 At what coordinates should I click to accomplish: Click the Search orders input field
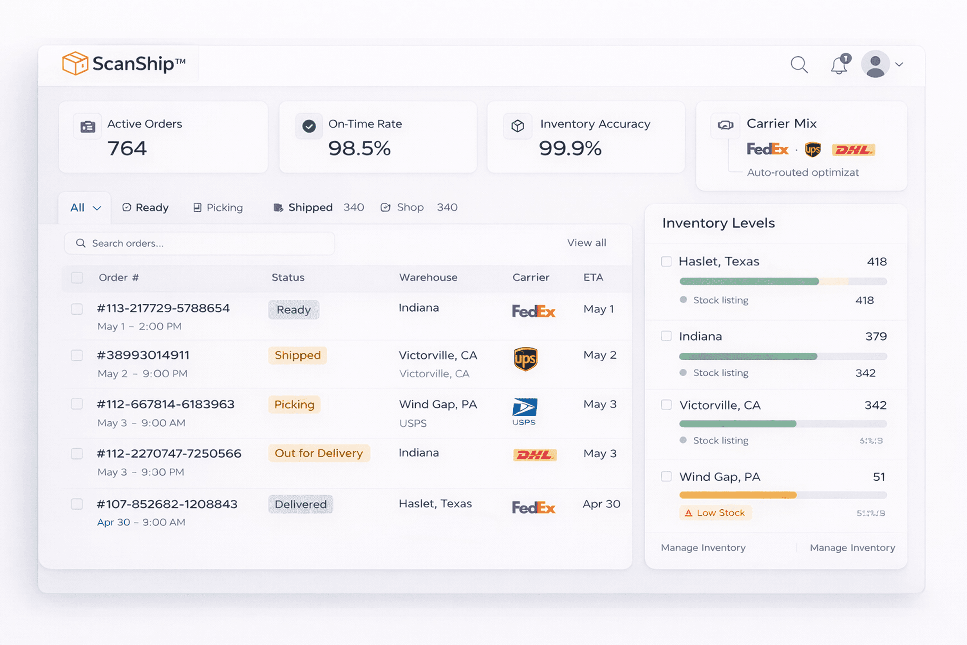[x=200, y=244]
